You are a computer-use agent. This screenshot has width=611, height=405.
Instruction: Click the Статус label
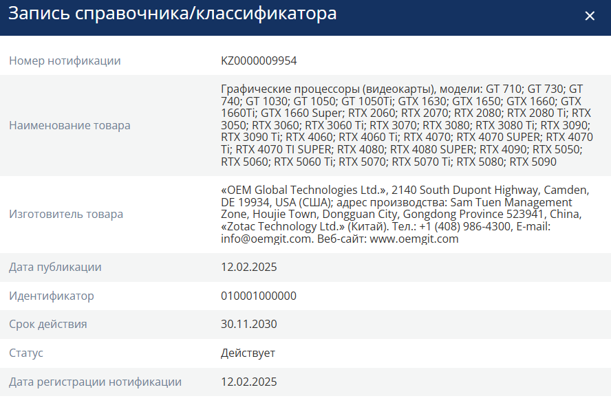(x=26, y=353)
